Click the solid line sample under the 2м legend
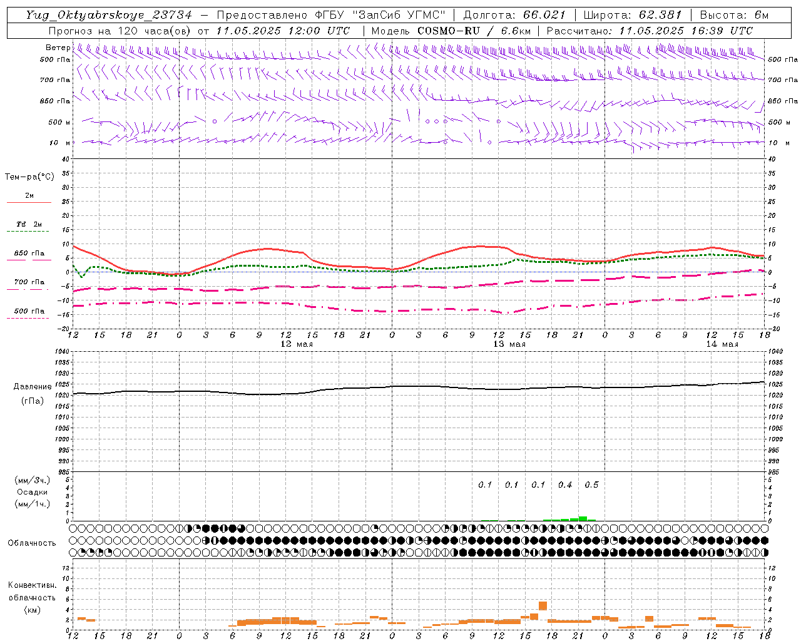The image size is (801, 641). 29,202
